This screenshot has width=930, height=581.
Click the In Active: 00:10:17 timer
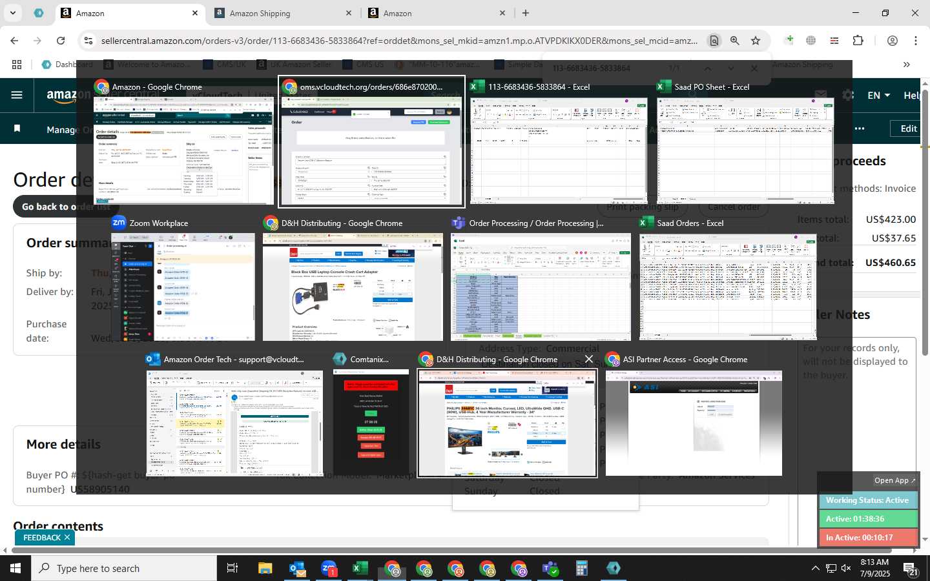coord(867,538)
